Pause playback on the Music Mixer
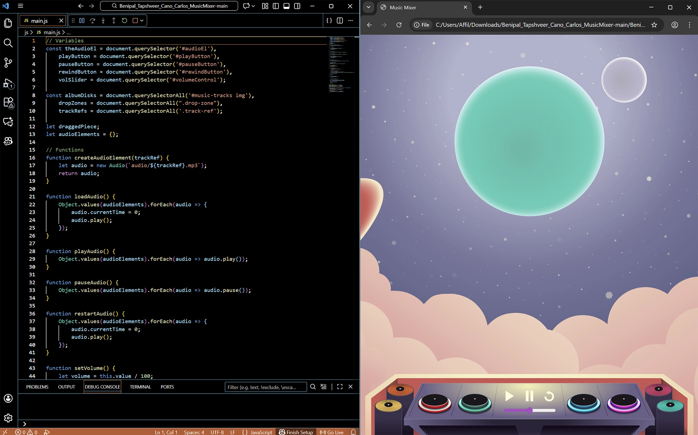This screenshot has height=435, width=698. 529,396
